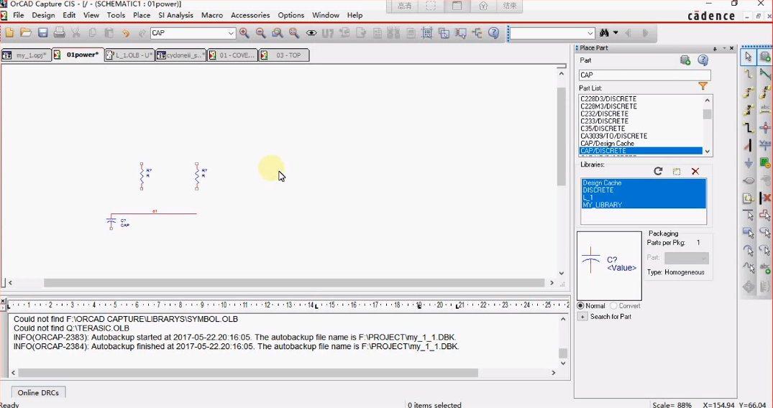
Task: Save the design with the floppy icon
Action: [x=43, y=33]
